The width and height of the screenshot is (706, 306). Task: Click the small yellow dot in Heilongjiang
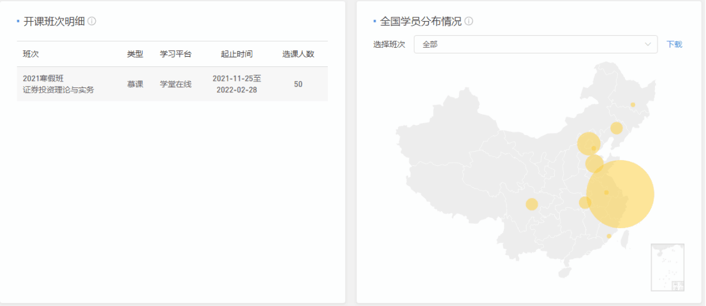pyautogui.click(x=633, y=105)
